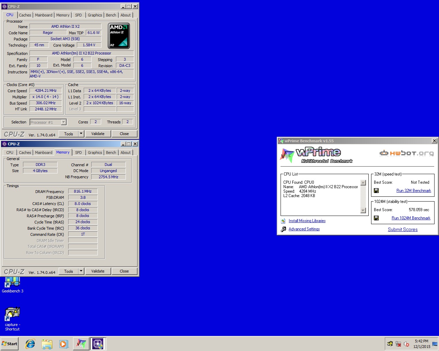
Task: Click the first system tray icon
Action: 390,344
